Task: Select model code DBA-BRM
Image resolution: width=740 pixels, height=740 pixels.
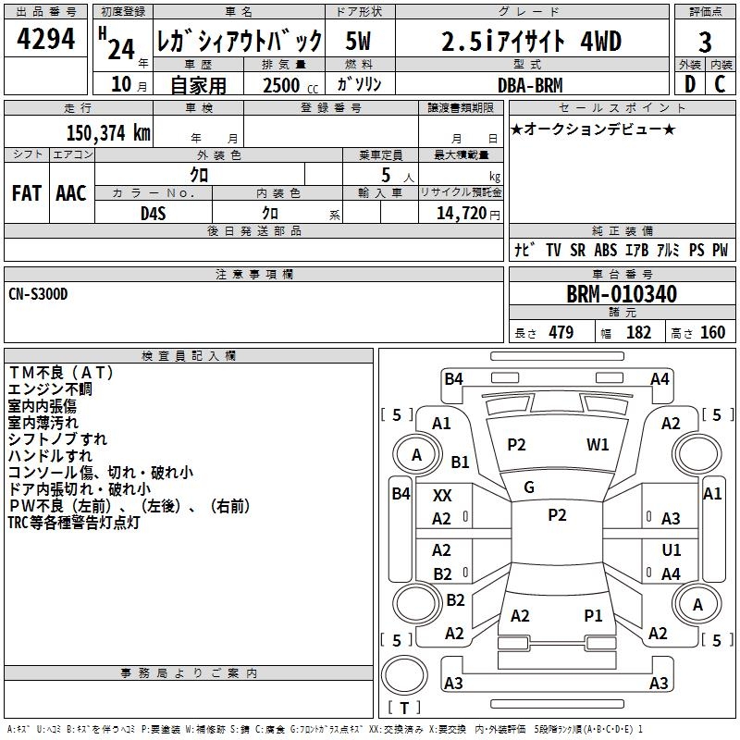Action: (x=530, y=85)
